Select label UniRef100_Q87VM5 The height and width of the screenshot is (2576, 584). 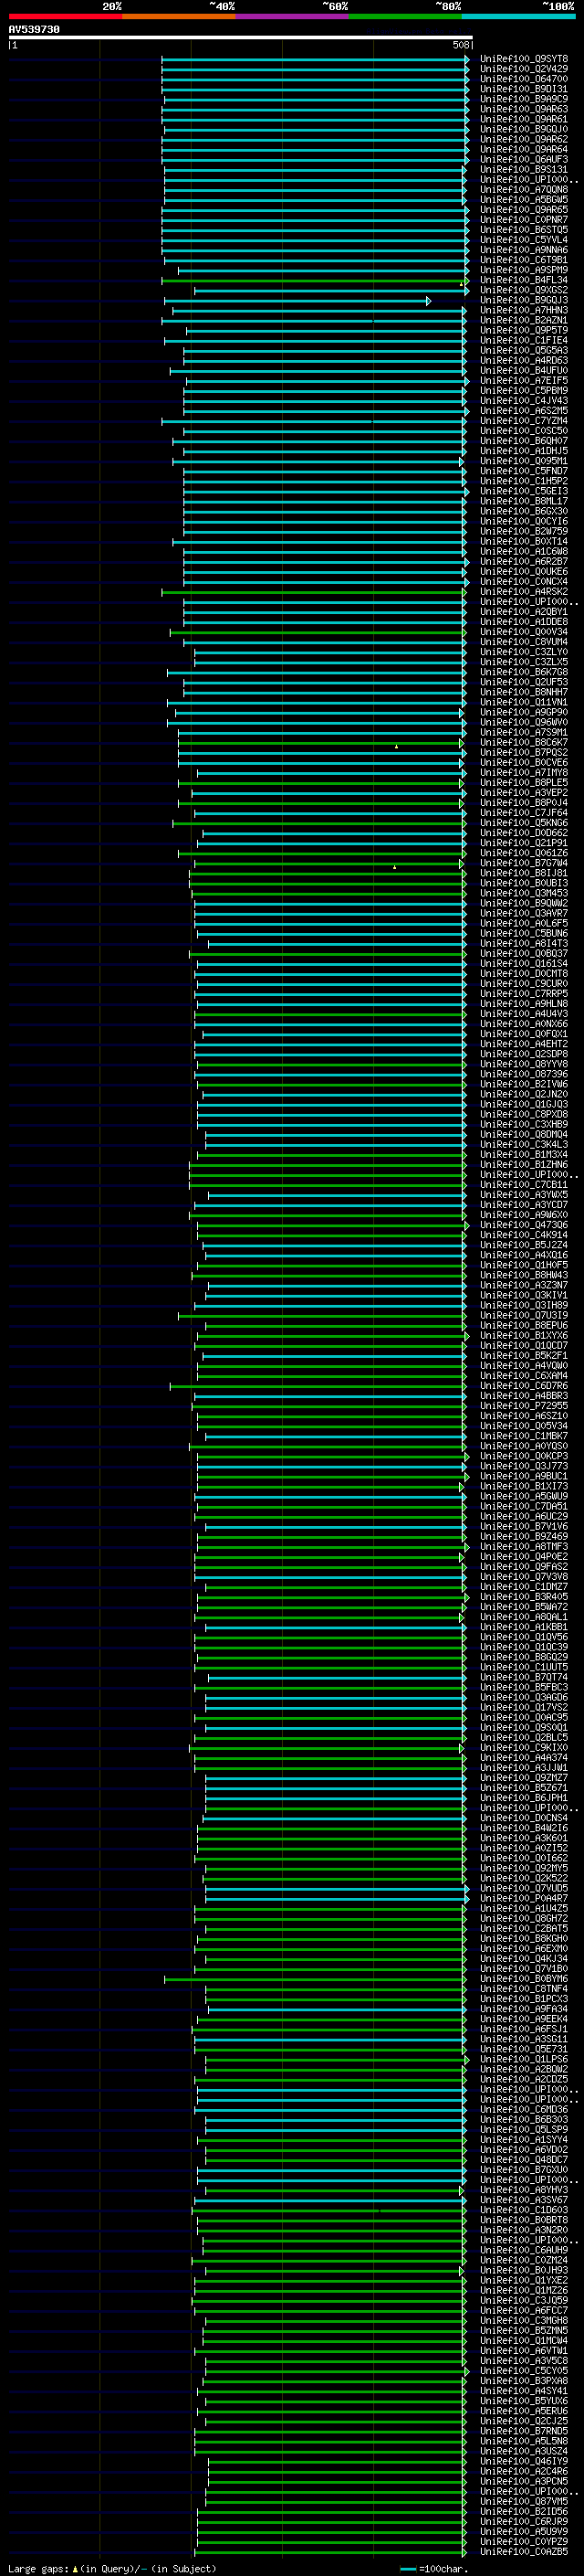pos(524,2502)
